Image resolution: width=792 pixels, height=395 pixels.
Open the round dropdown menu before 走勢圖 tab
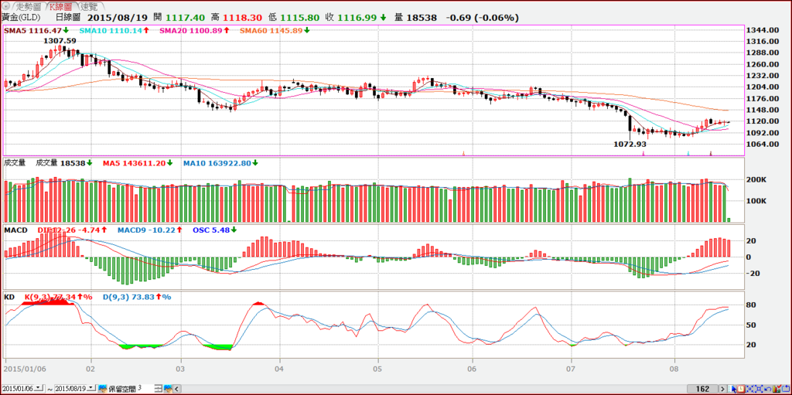click(6, 6)
